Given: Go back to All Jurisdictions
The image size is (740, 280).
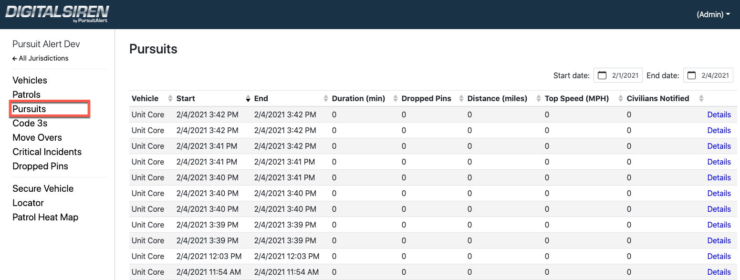Looking at the screenshot, I should (41, 58).
